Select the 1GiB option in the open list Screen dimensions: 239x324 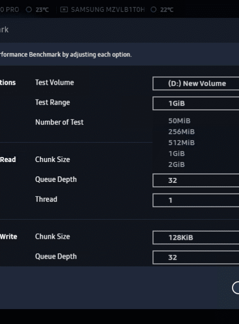(x=176, y=154)
